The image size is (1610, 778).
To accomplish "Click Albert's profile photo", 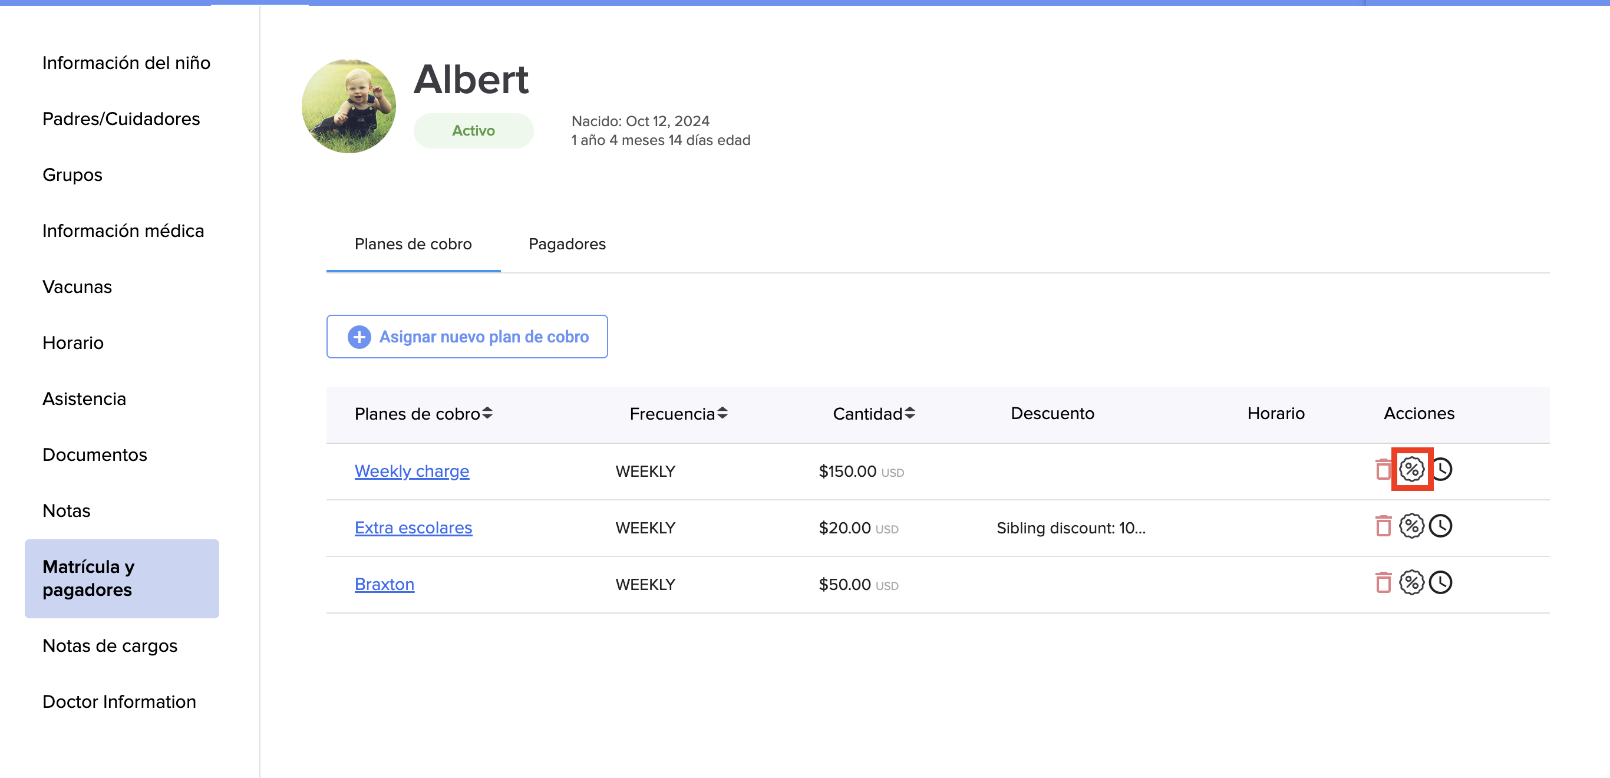I will point(349,106).
